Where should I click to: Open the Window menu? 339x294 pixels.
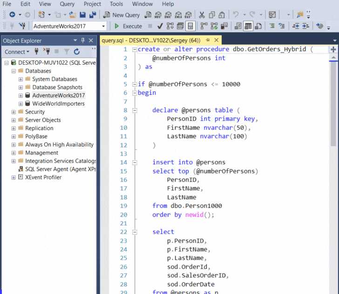142,4
